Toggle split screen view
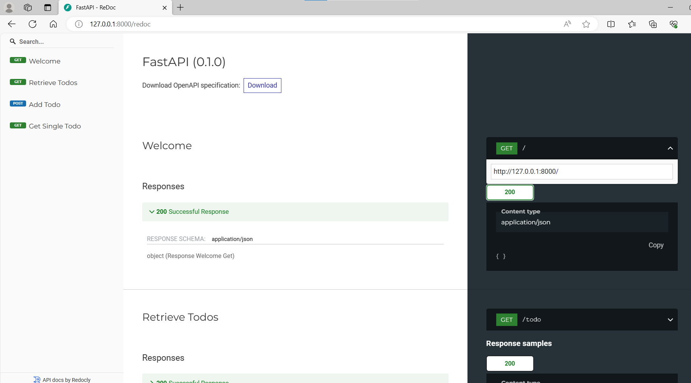Viewport: 691px width, 383px height. 611,24
